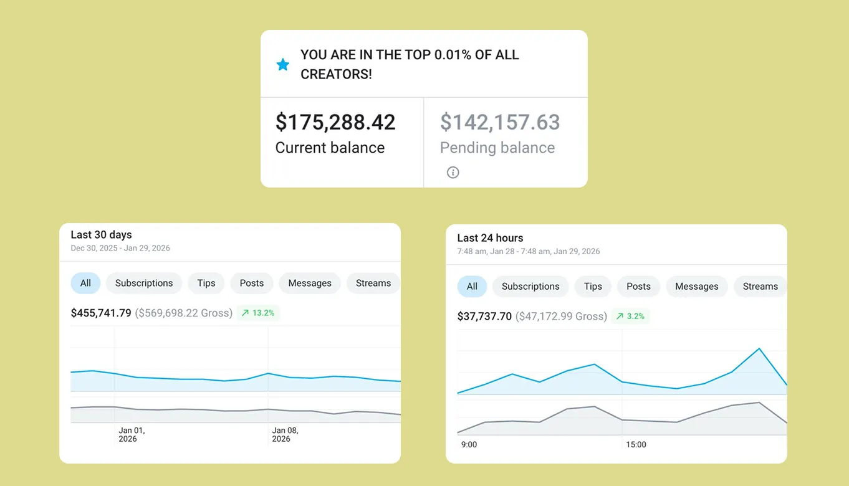This screenshot has height=486, width=849.
Task: Choose Subscriptions filter in Last 24 hours
Action: (530, 287)
